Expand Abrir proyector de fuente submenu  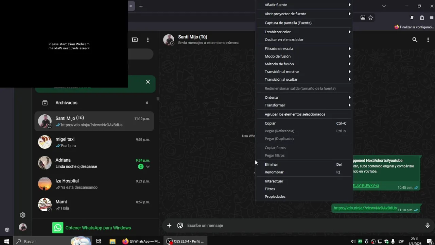pyautogui.click(x=304, y=14)
